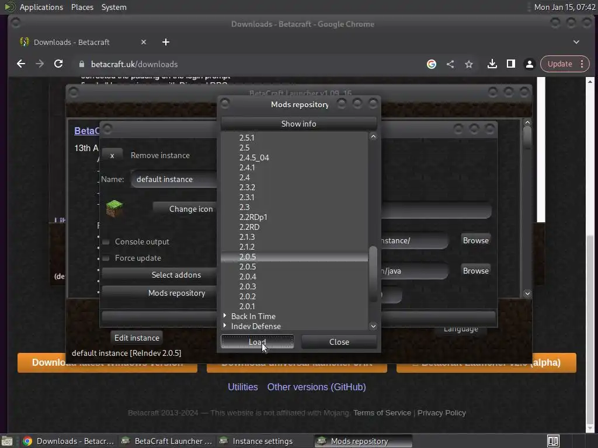Switch to Mods repository taskbar window

coord(362,441)
